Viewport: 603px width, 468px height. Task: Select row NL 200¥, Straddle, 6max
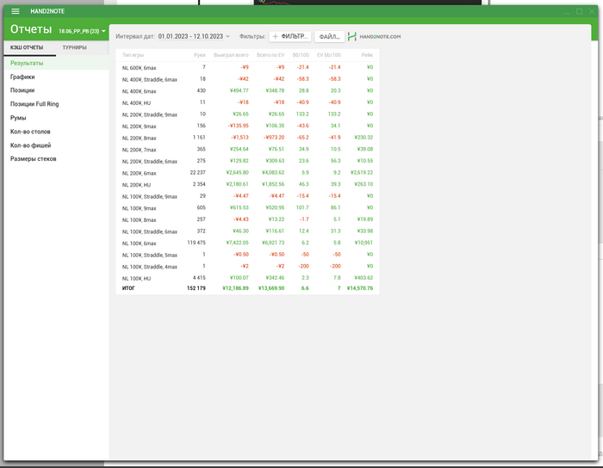[x=247, y=161]
